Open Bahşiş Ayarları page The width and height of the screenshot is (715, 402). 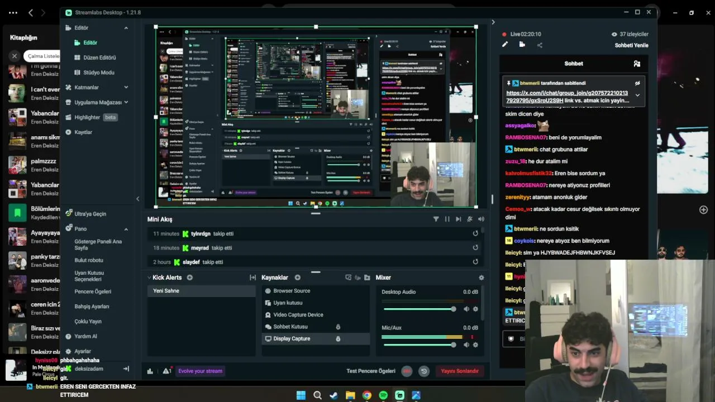pyautogui.click(x=92, y=307)
